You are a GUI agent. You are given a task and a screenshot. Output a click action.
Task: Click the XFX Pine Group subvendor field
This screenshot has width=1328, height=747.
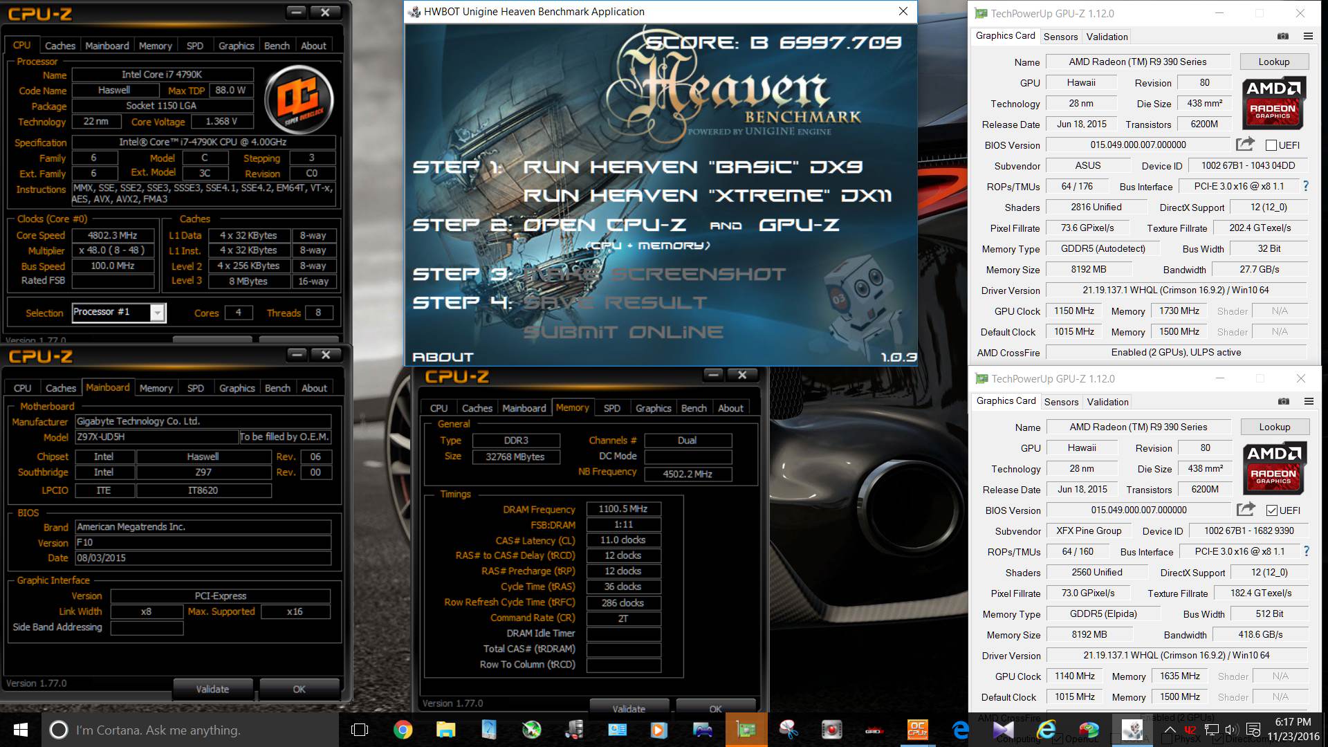pos(1089,531)
